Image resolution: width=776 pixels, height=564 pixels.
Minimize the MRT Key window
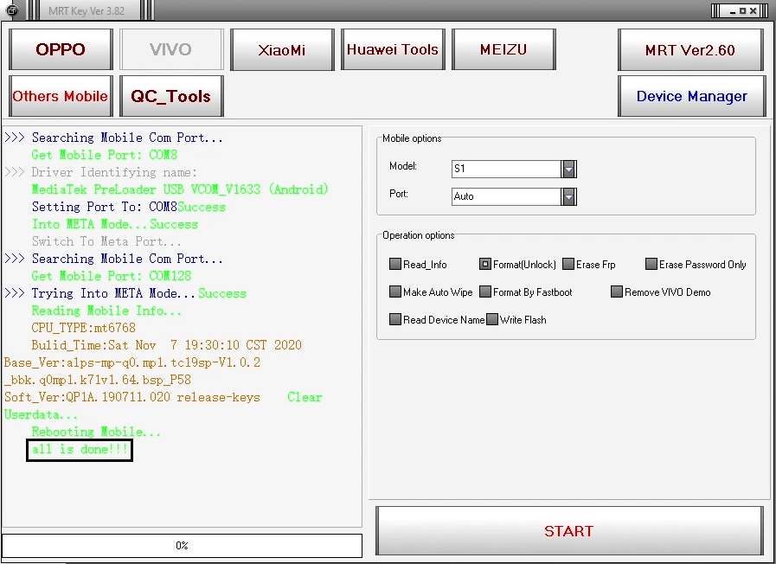click(x=733, y=11)
